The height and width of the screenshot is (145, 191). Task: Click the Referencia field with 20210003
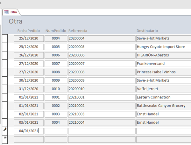point(102,114)
